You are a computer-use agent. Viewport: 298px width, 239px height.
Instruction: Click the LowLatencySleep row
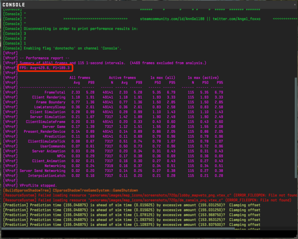point(133,107)
